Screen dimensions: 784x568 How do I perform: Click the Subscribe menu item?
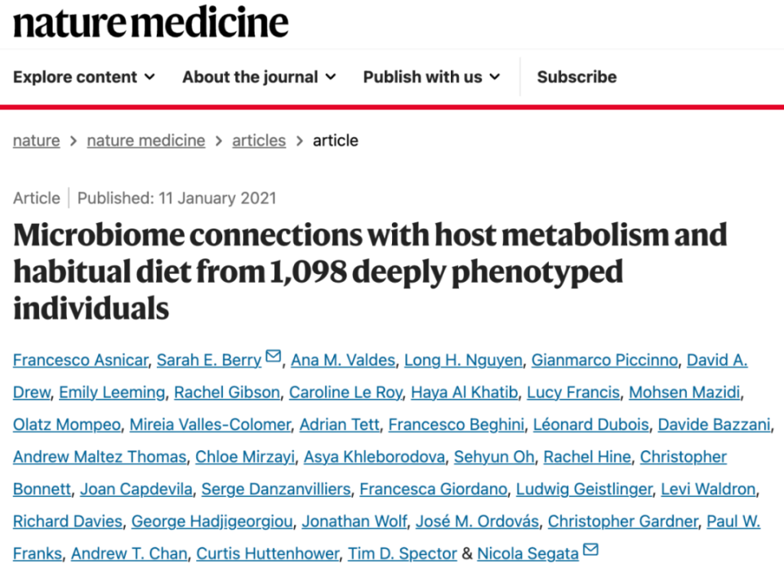[x=577, y=77]
